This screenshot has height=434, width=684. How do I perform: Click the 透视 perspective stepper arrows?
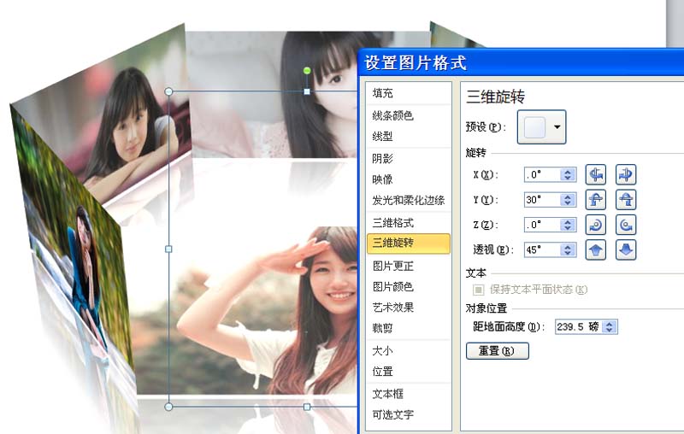568,249
